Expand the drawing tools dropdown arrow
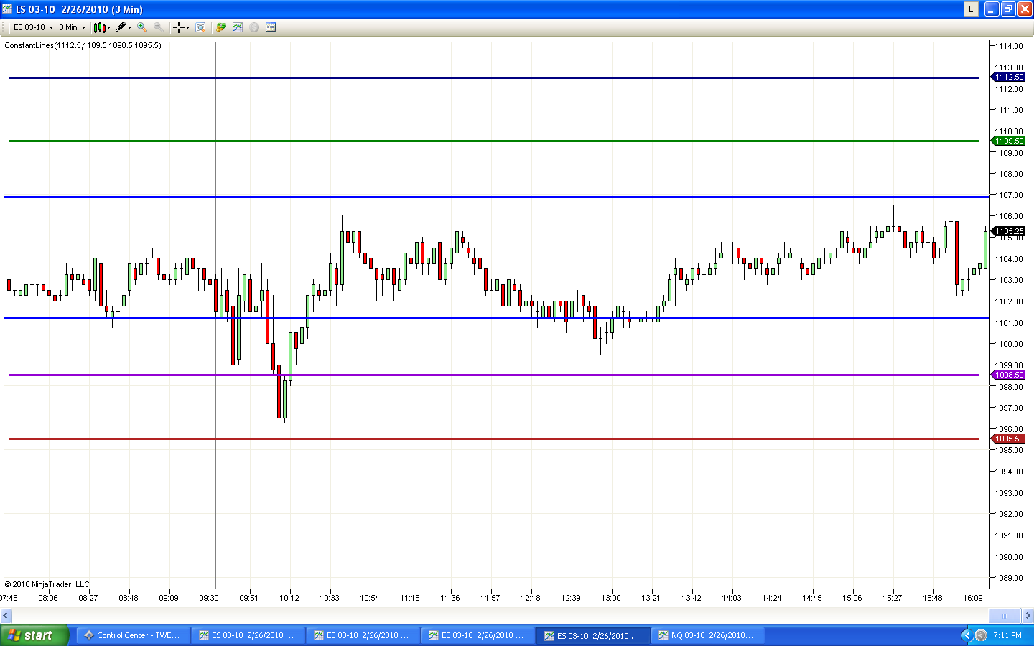Viewport: 1034px width, 646px height. [x=130, y=27]
